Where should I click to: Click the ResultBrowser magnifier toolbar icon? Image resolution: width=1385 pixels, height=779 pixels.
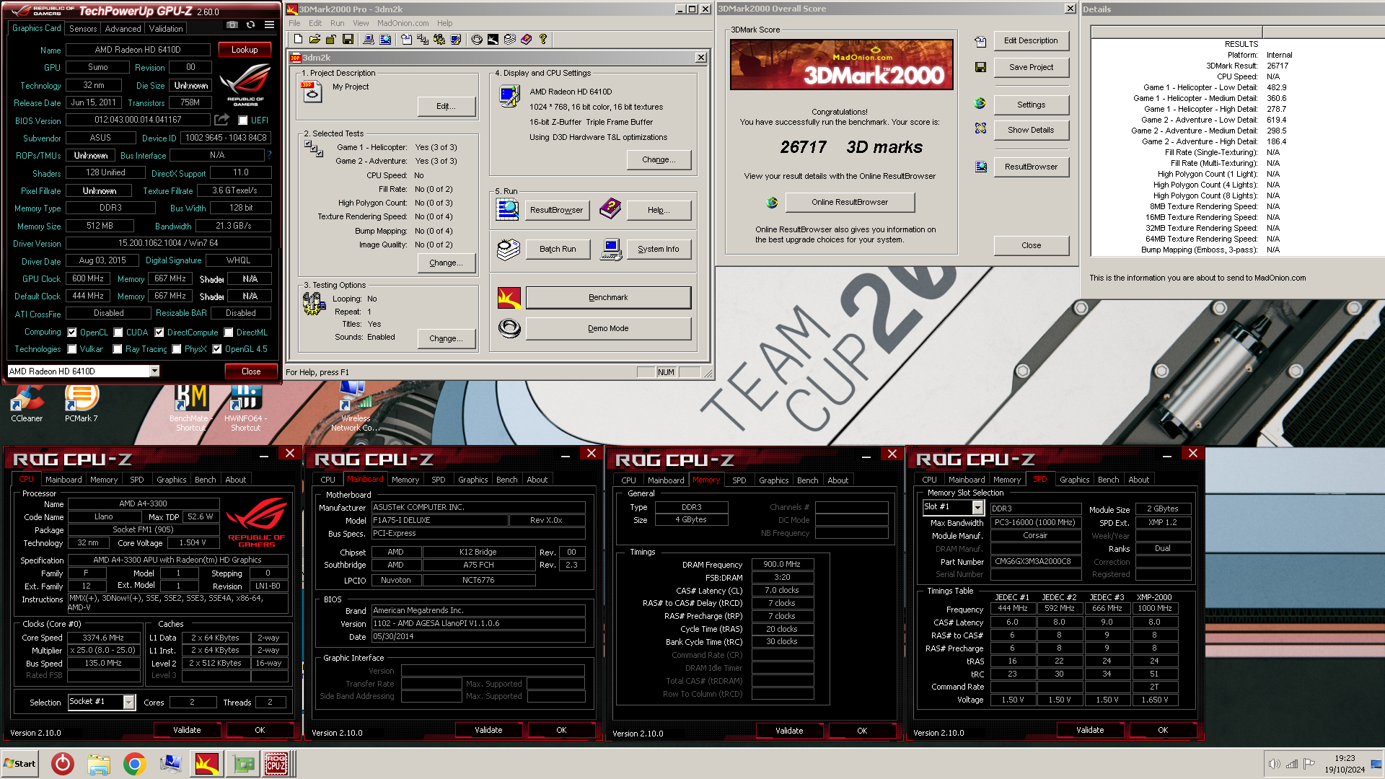[385, 39]
